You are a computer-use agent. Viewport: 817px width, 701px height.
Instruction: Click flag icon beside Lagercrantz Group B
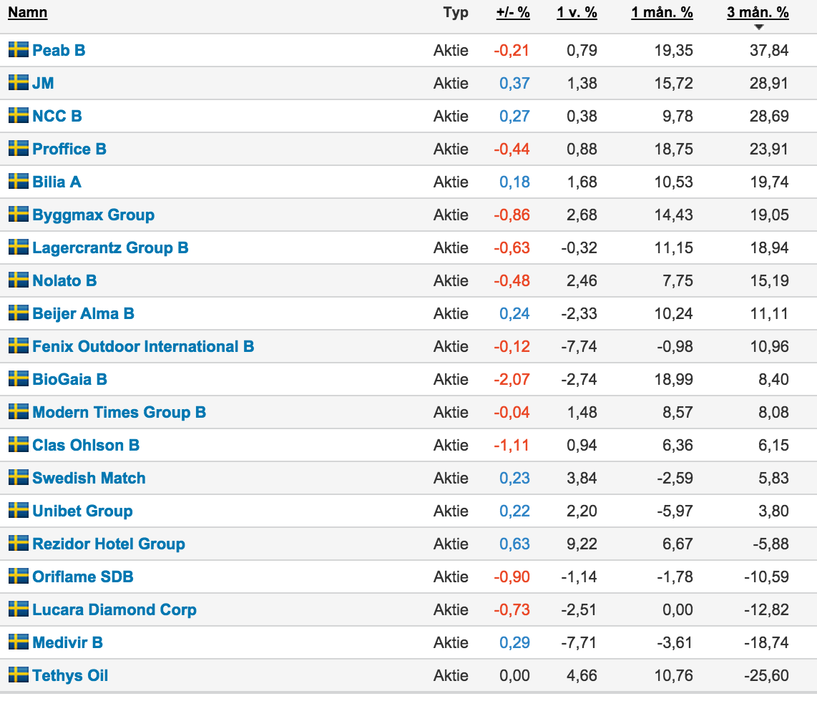tap(19, 247)
